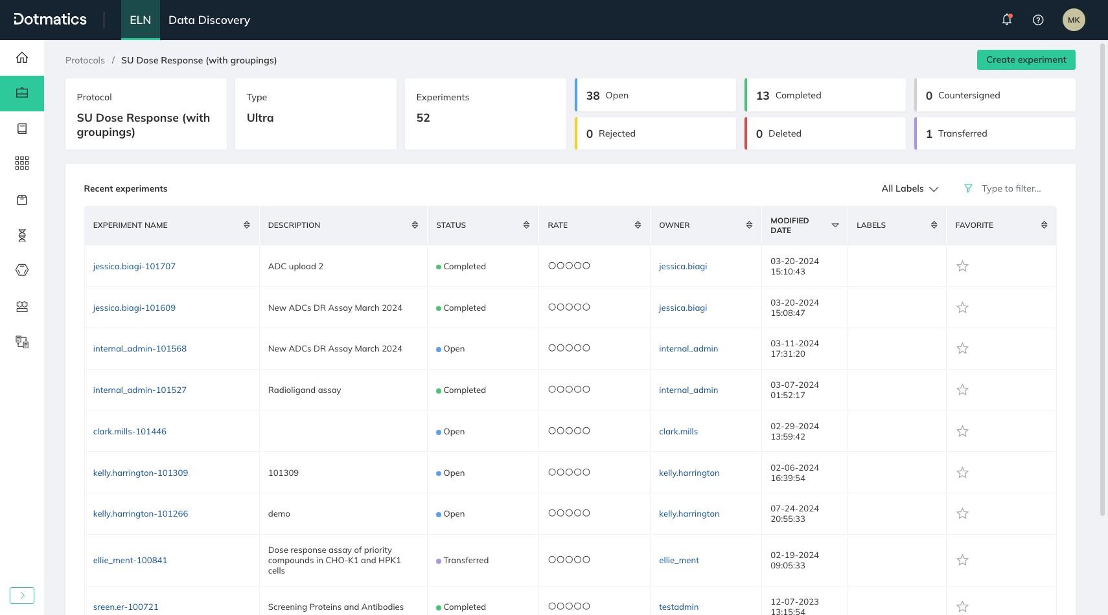Expand the sidebar with the arrow button
The image size is (1108, 615).
click(x=22, y=596)
